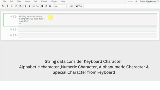Restart kernel and run all cells icon
The width and height of the screenshot is (160, 90).
pos(50,6)
